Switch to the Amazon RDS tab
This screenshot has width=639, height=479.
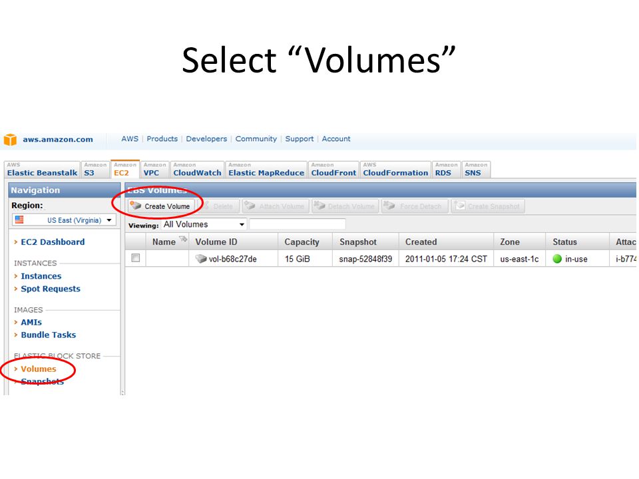click(446, 170)
